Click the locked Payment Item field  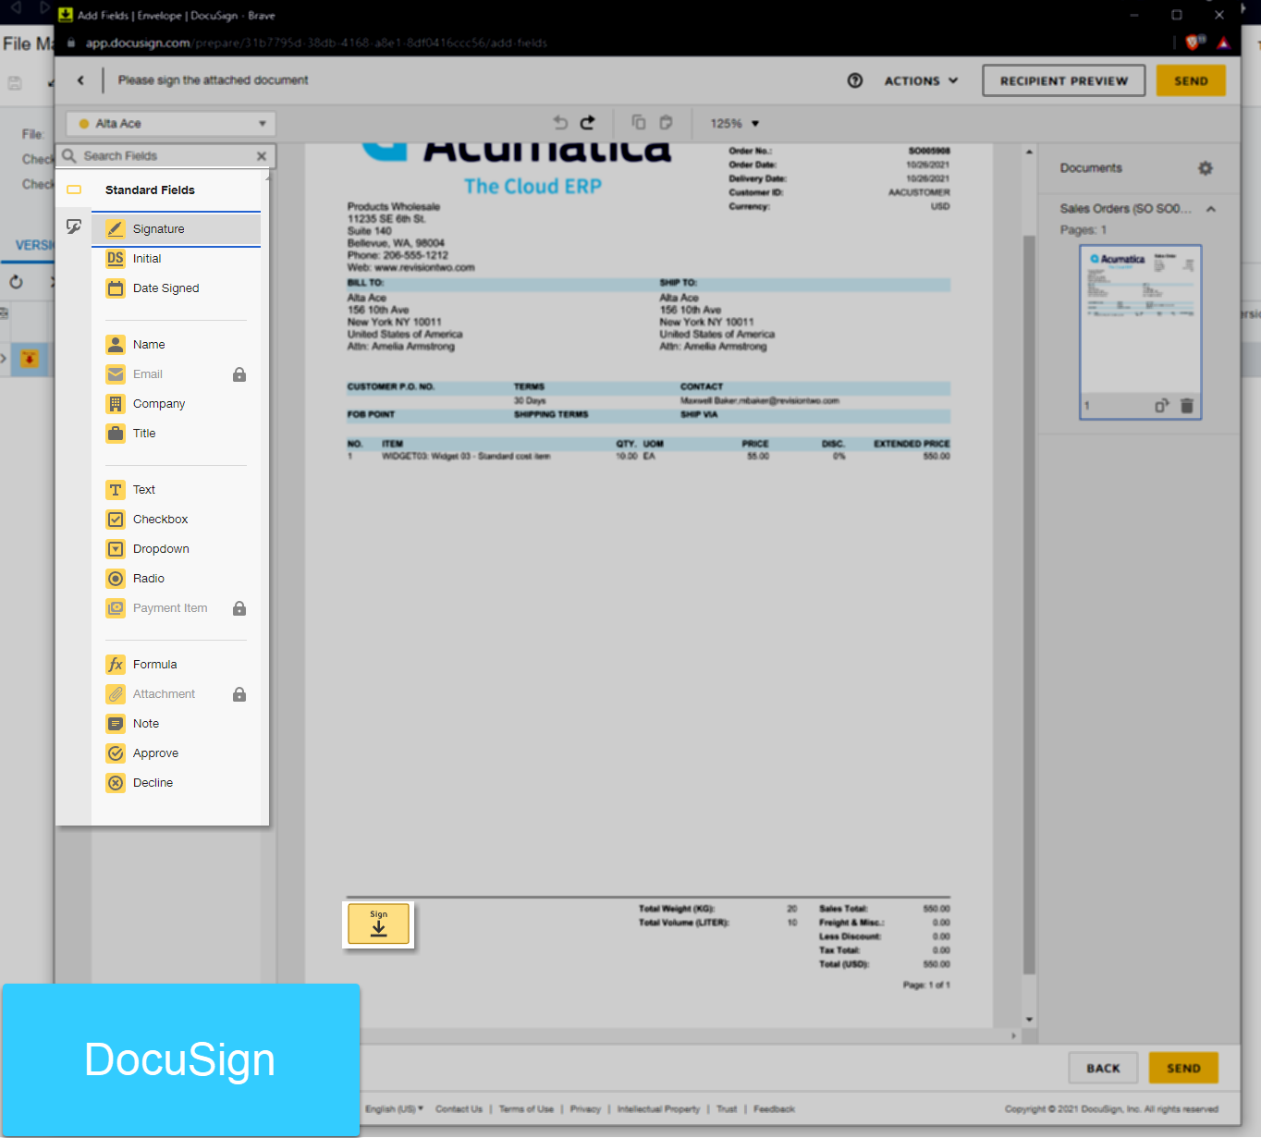(176, 608)
